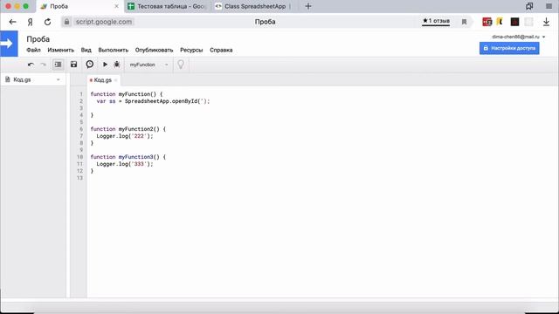The width and height of the screenshot is (559, 314).
Task: Toggle the indent formatting toolbar icon
Action: click(58, 65)
